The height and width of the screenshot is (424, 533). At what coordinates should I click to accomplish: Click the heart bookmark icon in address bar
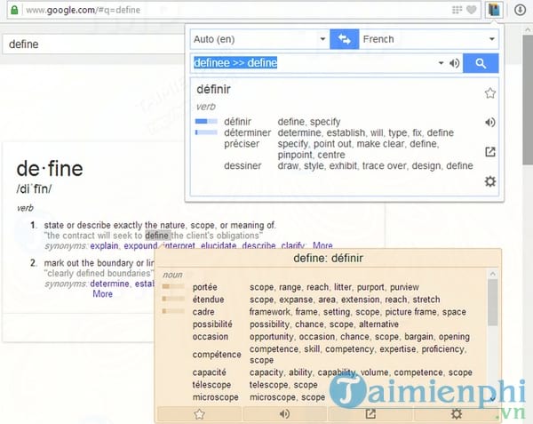point(472,10)
